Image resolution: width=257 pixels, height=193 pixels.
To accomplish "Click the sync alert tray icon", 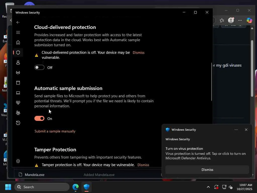I will pyautogui.click(x=216, y=187).
